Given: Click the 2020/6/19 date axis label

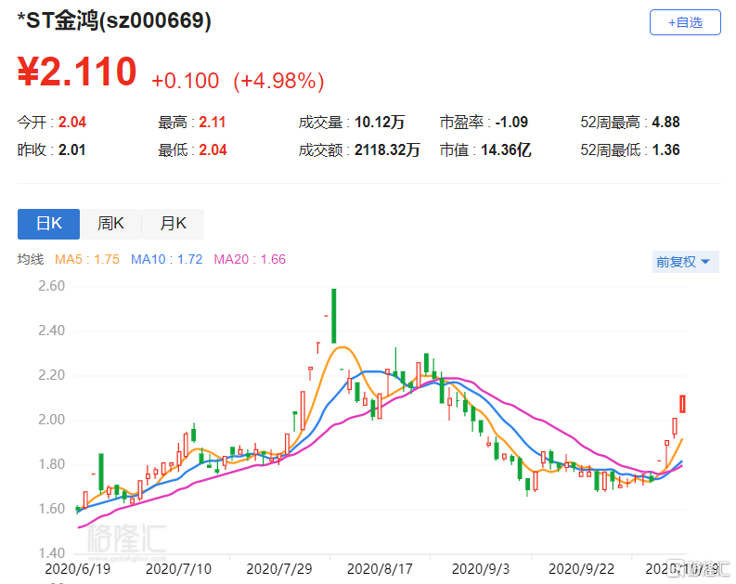Looking at the screenshot, I should click(x=77, y=566).
